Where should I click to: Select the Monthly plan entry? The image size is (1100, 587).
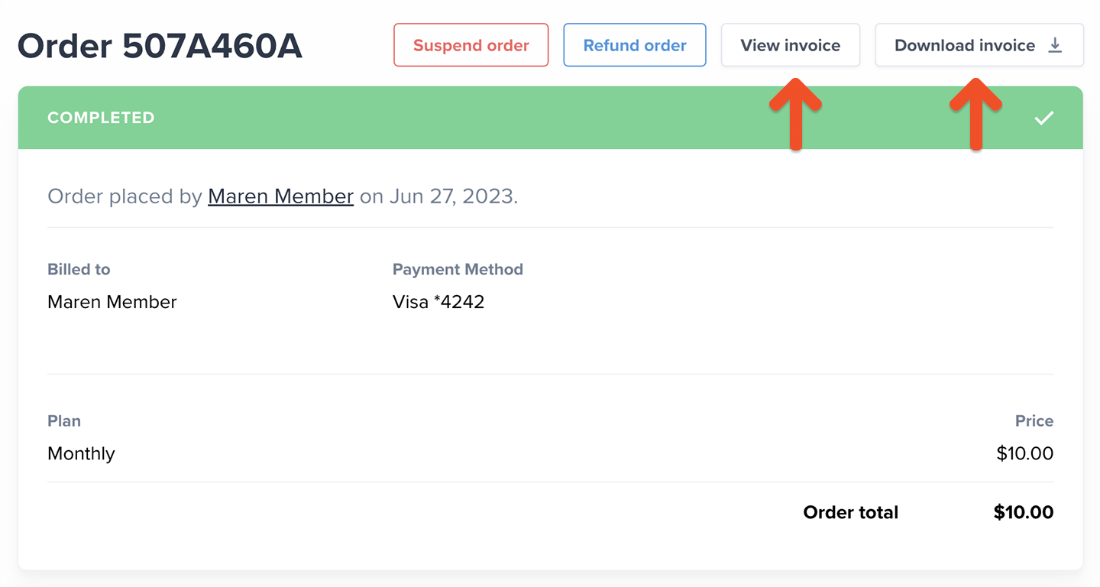[x=81, y=453]
